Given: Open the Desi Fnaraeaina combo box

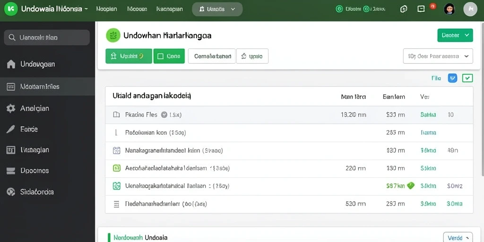Looking at the screenshot, I should (438, 56).
